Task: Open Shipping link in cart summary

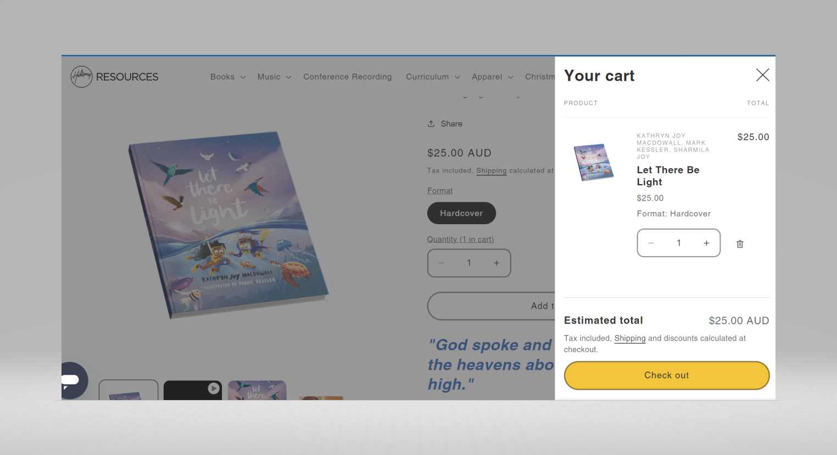Action: (629, 339)
